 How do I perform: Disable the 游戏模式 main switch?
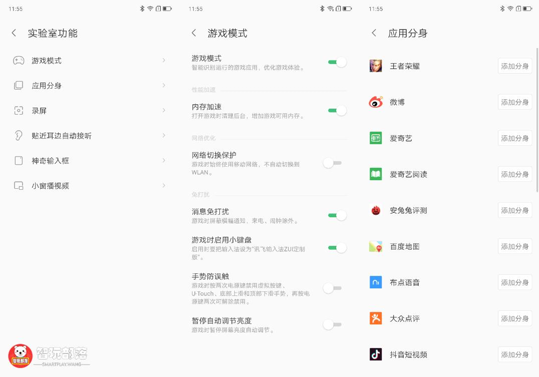[x=336, y=62]
